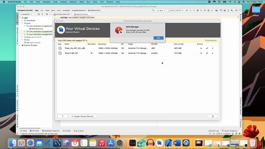
Task: Edit the Pixel 2 API 30 device with pencil icon
Action: [x=207, y=53]
